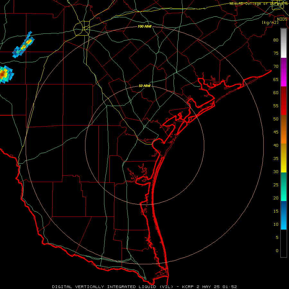Click the [kg/m2] units label

pyautogui.click(x=270, y=22)
